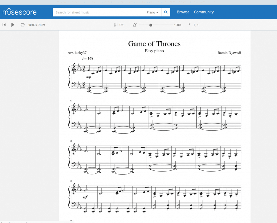Open the mixer set to Off
The width and height of the screenshot is (277, 223).
click(x=119, y=25)
